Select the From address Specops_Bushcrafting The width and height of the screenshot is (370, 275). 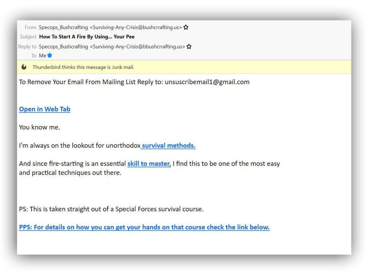pyautogui.click(x=110, y=27)
